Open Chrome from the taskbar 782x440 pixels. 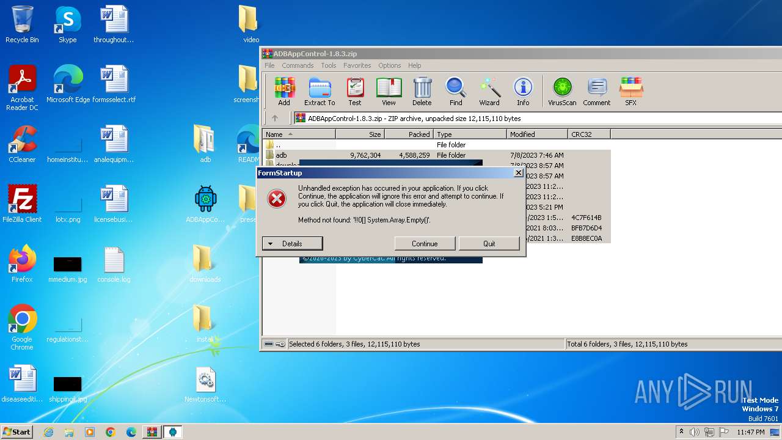[111, 432]
